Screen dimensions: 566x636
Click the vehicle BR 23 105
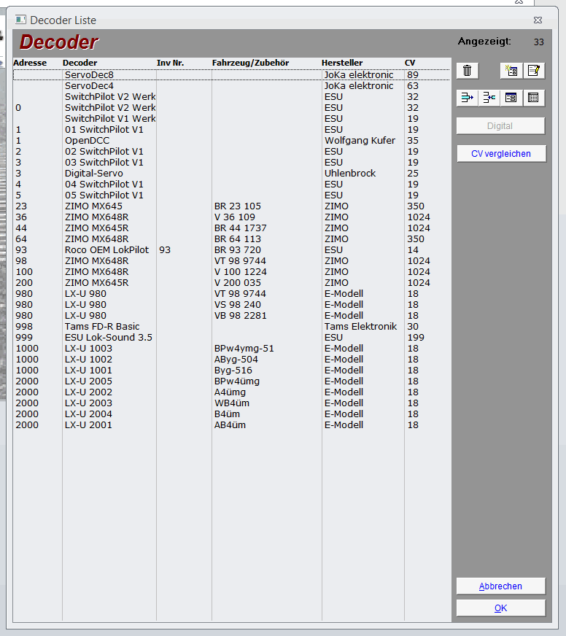[238, 206]
